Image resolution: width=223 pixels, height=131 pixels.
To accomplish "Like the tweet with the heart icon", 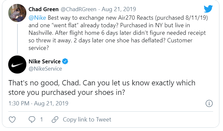I will (x=12, y=120).
